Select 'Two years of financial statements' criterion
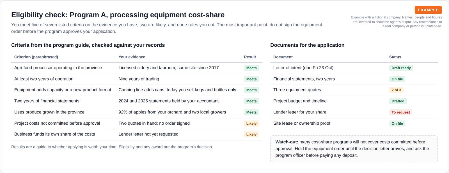This screenshot has height=173, width=449. click(47, 101)
